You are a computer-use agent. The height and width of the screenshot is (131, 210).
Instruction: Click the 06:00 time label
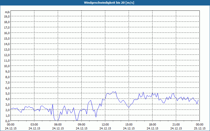(x=58, y=125)
